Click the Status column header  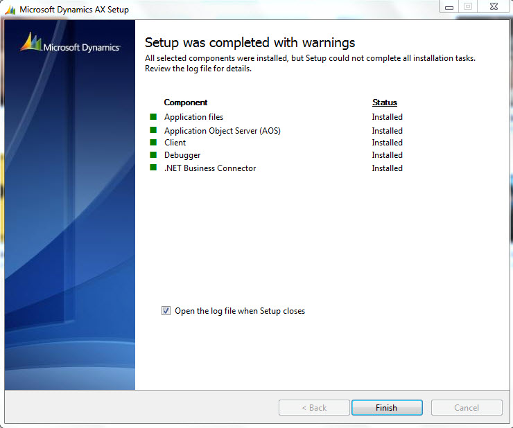click(385, 102)
